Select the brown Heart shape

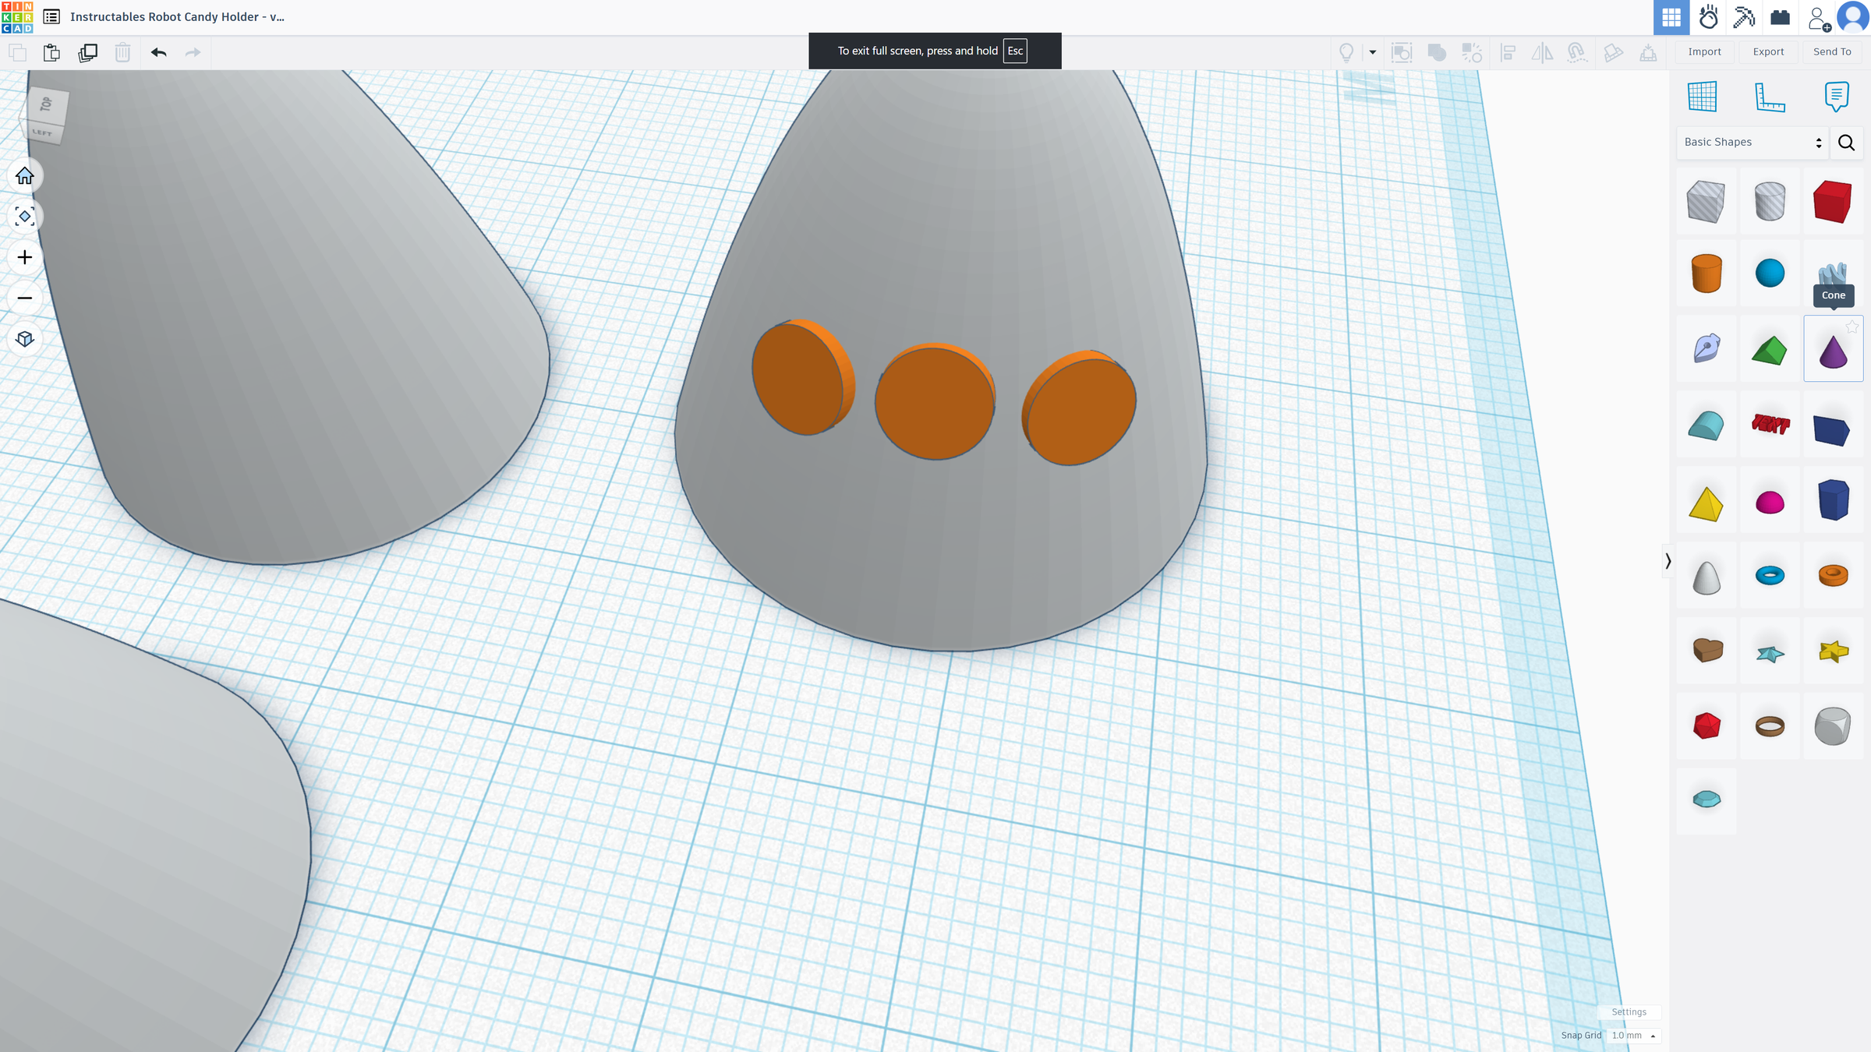coord(1707,650)
